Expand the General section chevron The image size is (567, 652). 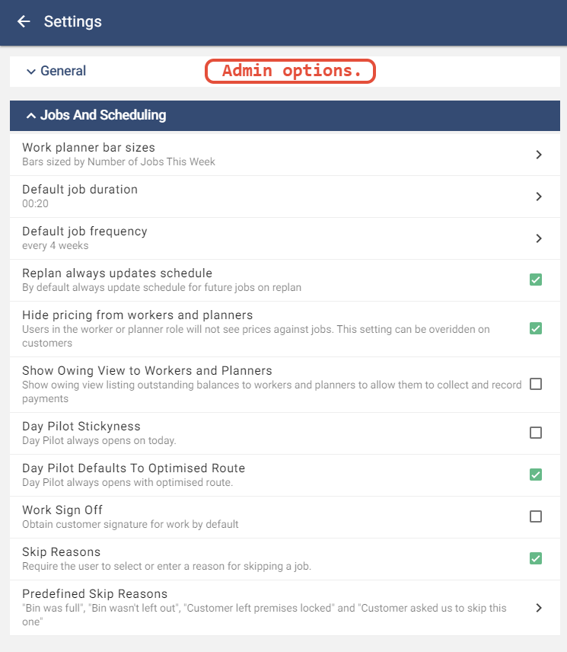(x=31, y=72)
